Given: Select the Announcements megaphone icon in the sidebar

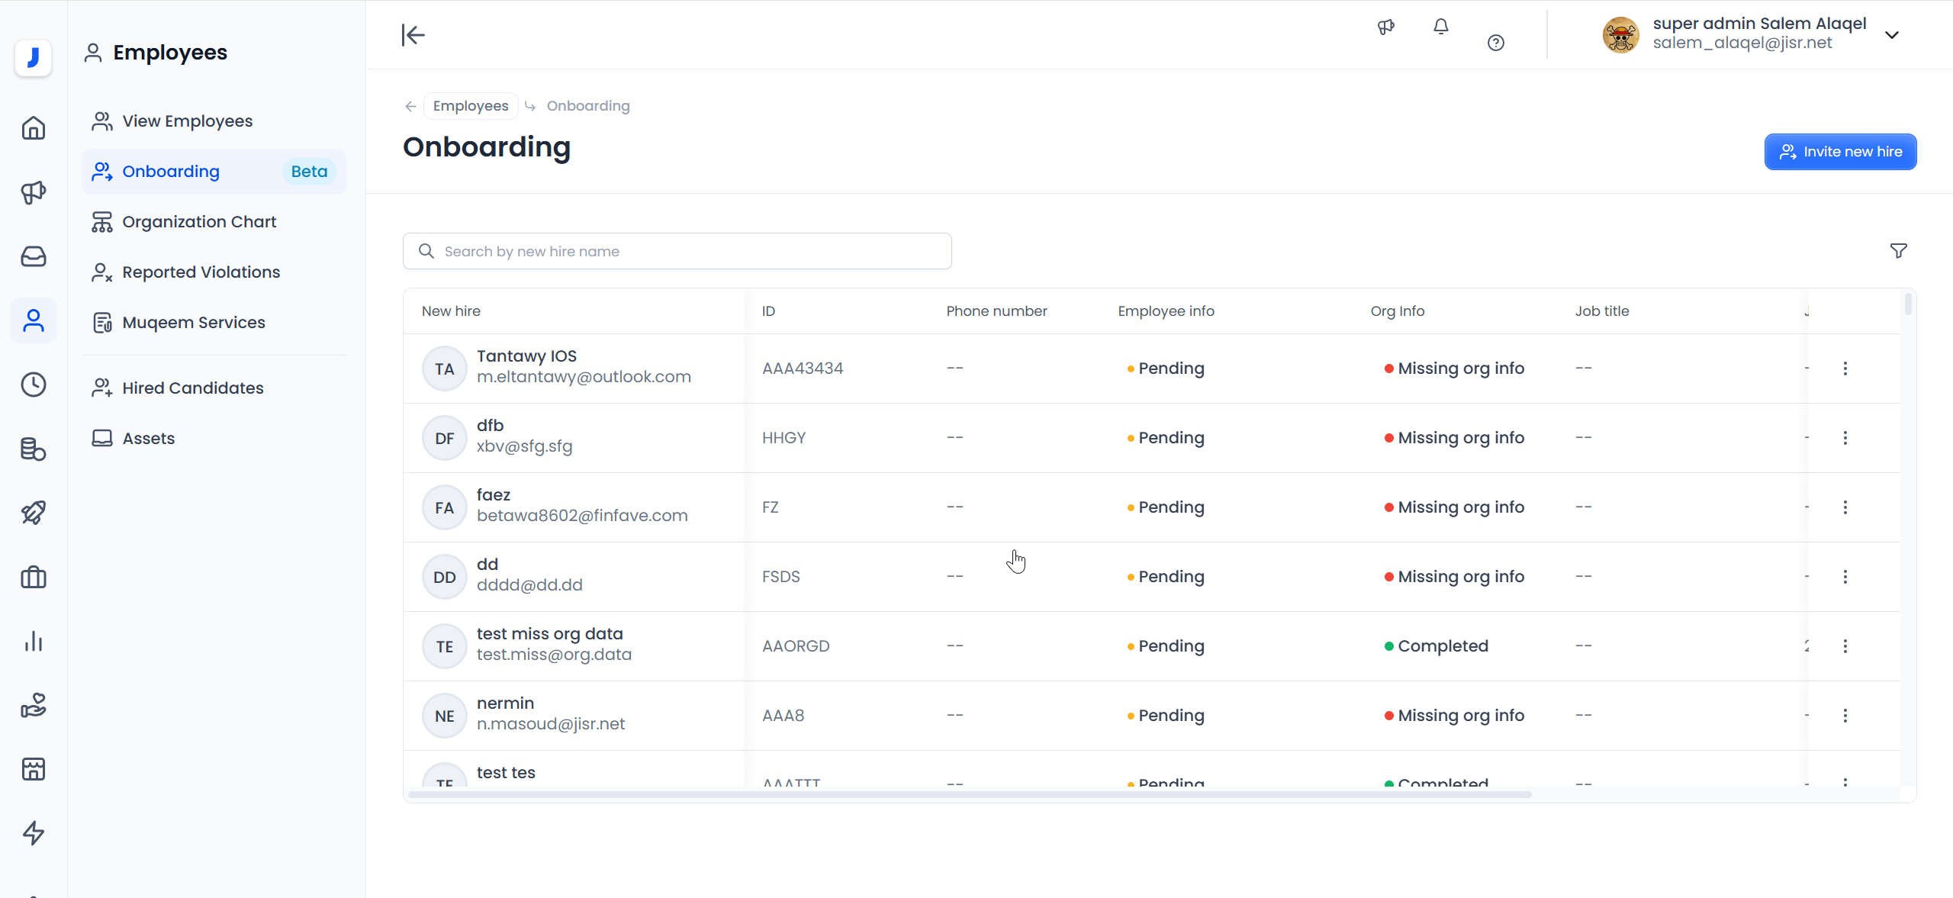Looking at the screenshot, I should pyautogui.click(x=33, y=192).
